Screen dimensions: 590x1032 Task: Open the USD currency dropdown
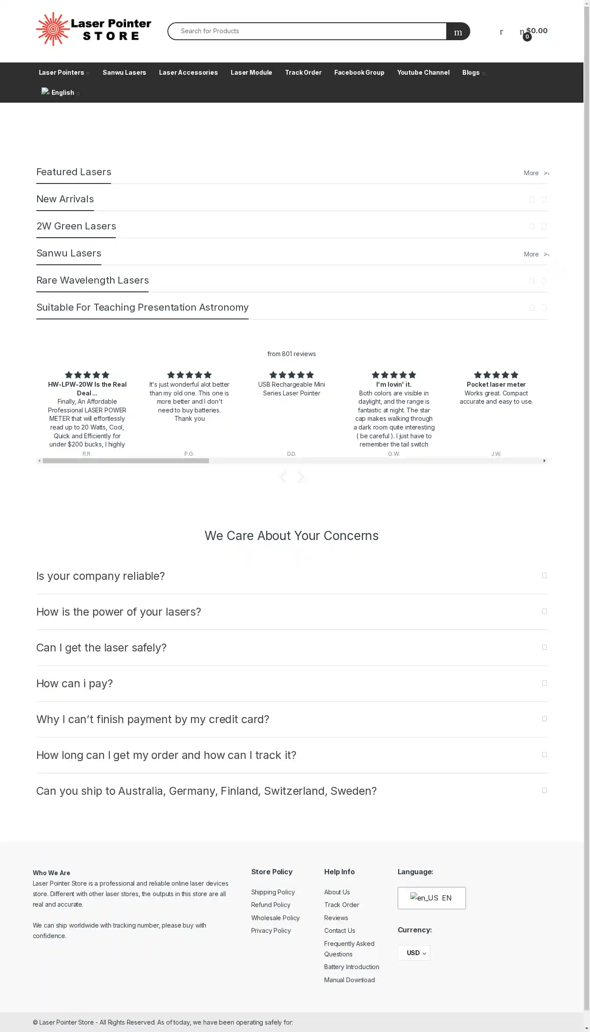pyautogui.click(x=414, y=953)
